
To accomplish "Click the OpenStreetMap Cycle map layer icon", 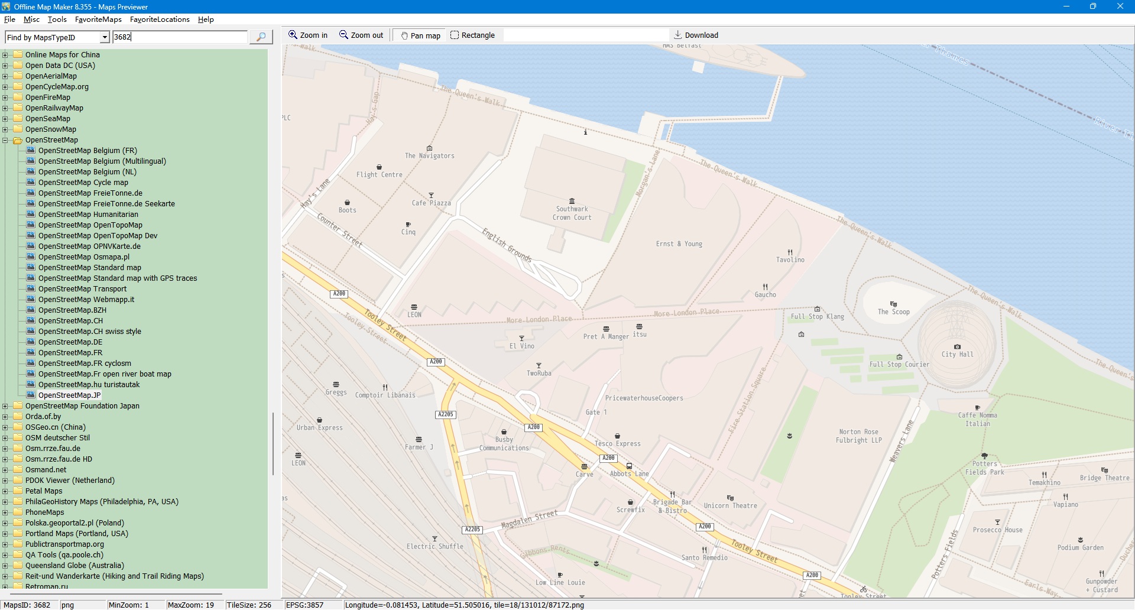I will (x=31, y=183).
